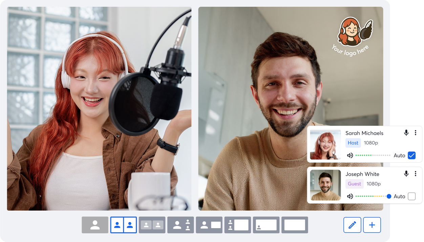Image resolution: width=424 pixels, height=242 pixels.
Task: Choose the cropped two-person thumbnail layout
Action: [152, 225]
